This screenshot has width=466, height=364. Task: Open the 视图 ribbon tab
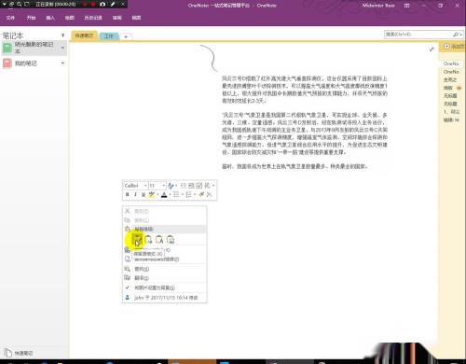click(136, 18)
